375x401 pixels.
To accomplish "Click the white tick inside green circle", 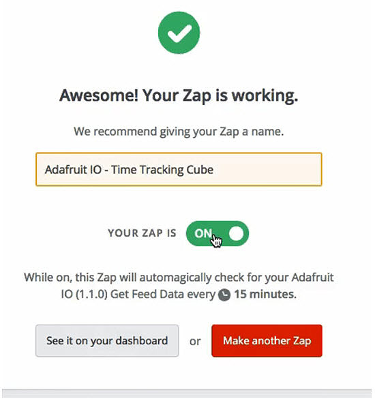I will (x=179, y=33).
